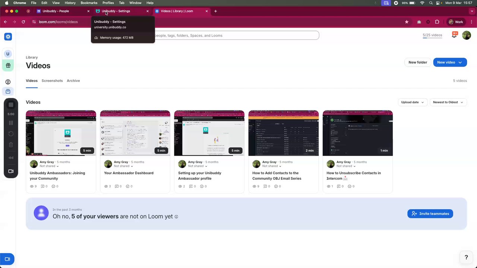The height and width of the screenshot is (268, 477).
Task: Open the Library icon in sidebar
Action: pos(8,92)
